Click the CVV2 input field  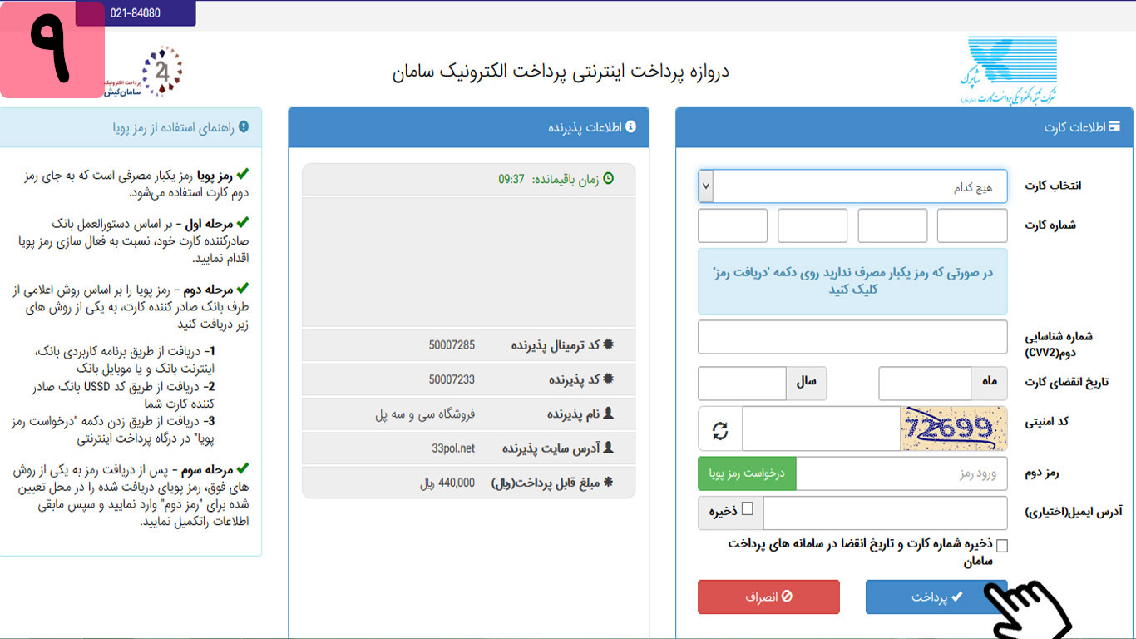pos(852,337)
